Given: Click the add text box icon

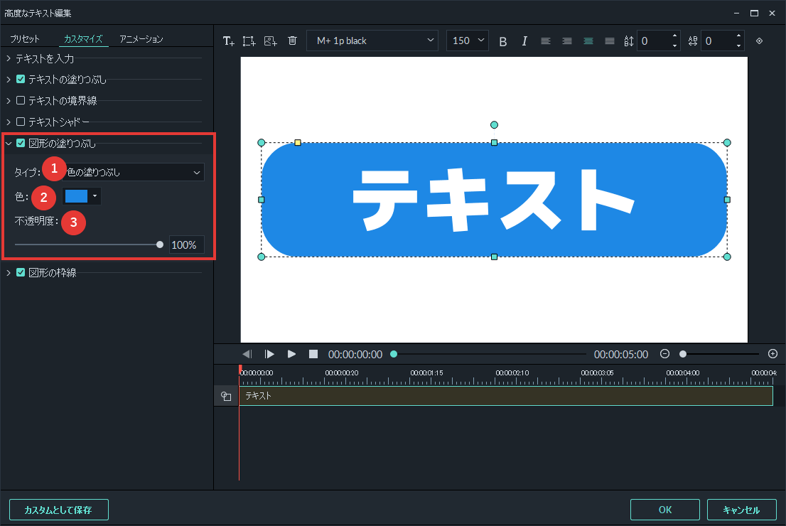Looking at the screenshot, I should pos(229,41).
